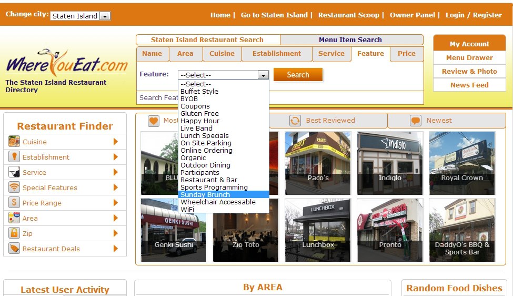Expand the Price Range arrow
Viewport: 513px width, 296px height.
tap(115, 203)
